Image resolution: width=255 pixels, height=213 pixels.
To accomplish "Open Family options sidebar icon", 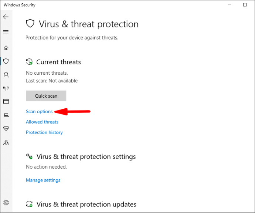I will tap(6, 142).
